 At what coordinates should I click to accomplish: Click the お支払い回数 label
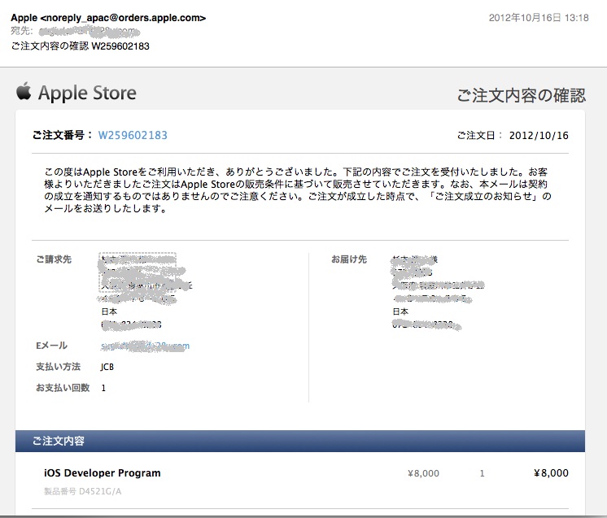coord(62,388)
